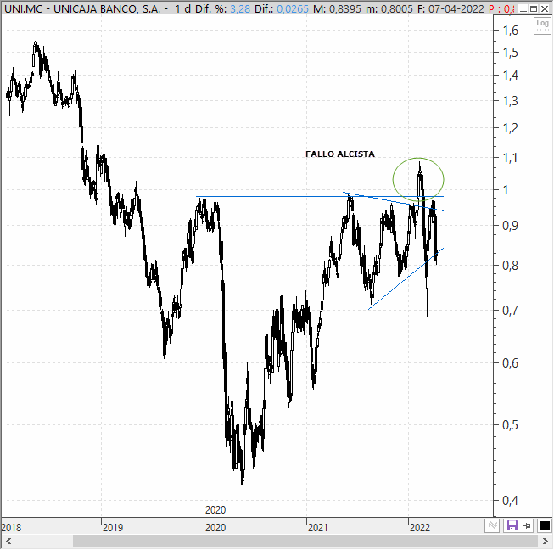This screenshot has height=550, width=554.
Task: Select the FALLO ALCISTA text annotation
Action: pos(340,154)
